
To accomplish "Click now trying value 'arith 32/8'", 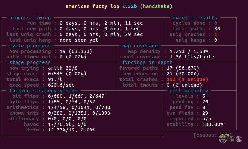I will point(63,68).
